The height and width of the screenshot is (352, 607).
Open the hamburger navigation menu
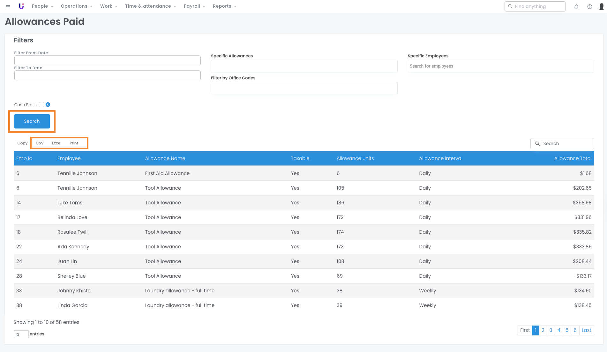[x=8, y=6]
